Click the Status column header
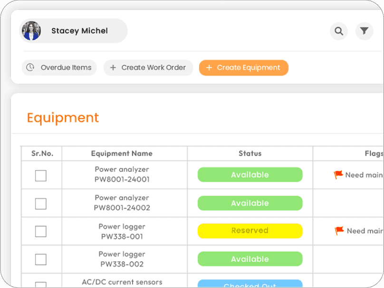The height and width of the screenshot is (288, 384). coord(250,154)
